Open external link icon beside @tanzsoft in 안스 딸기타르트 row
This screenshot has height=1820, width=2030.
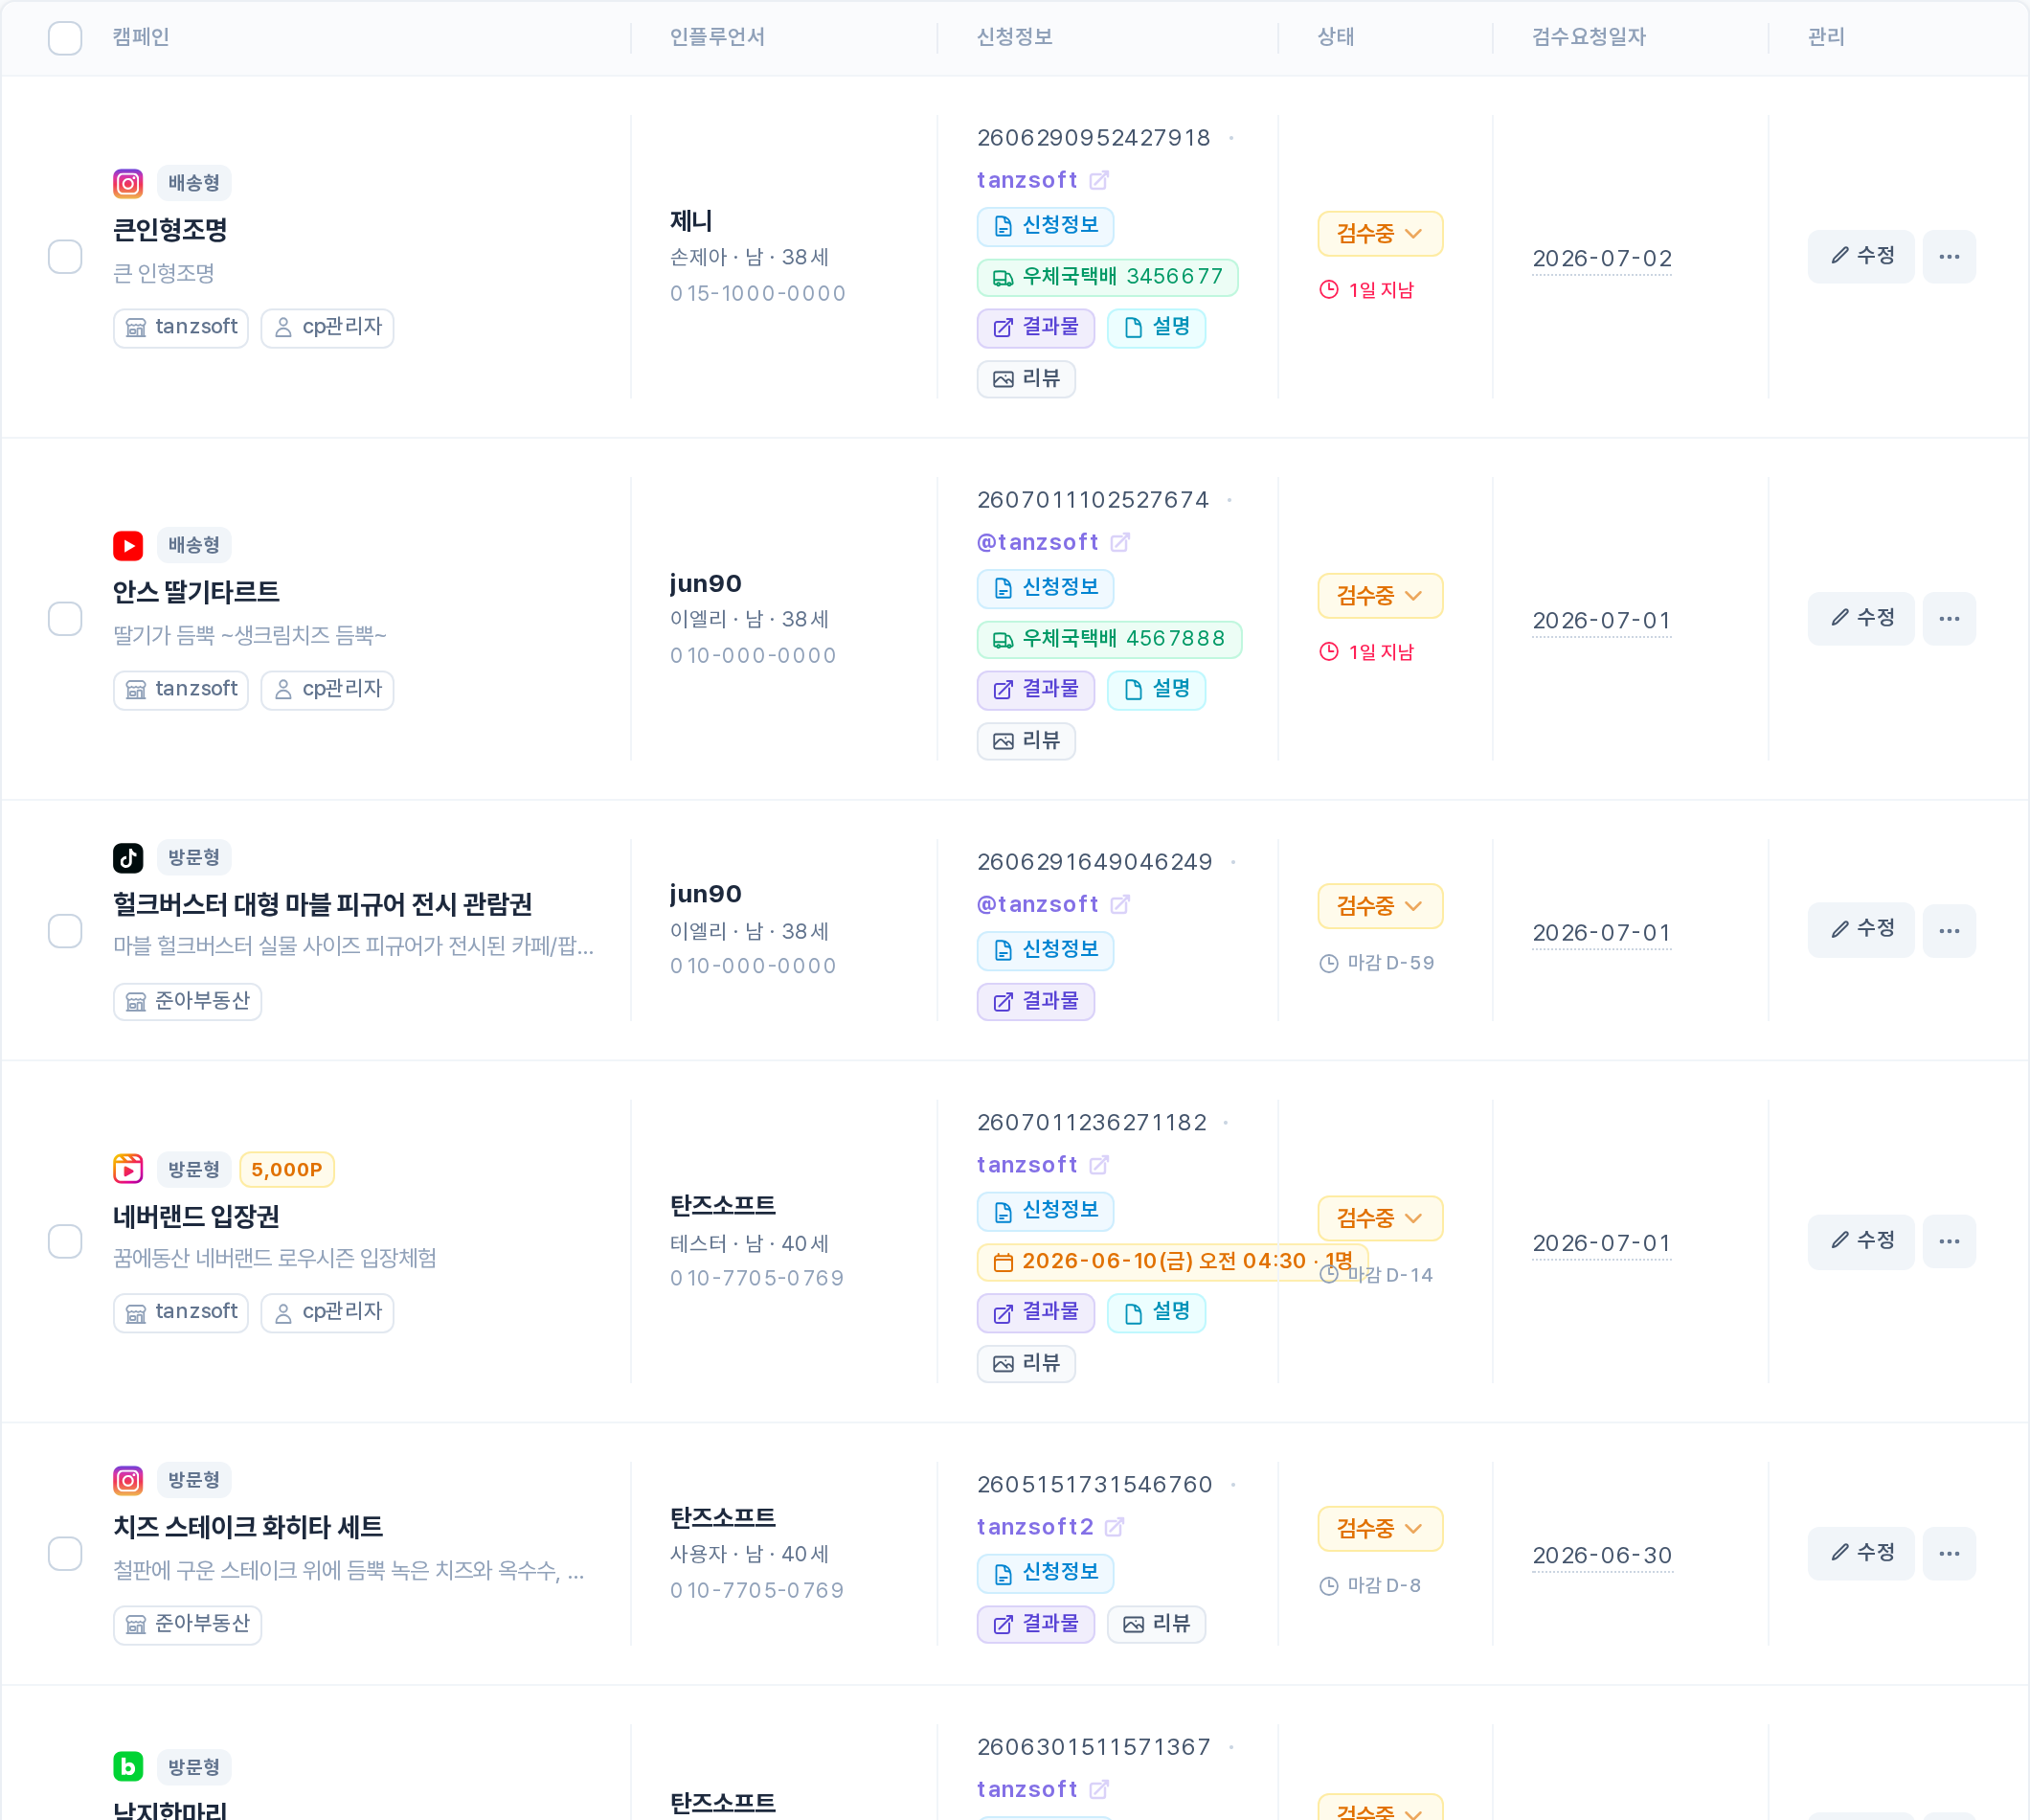[1119, 543]
